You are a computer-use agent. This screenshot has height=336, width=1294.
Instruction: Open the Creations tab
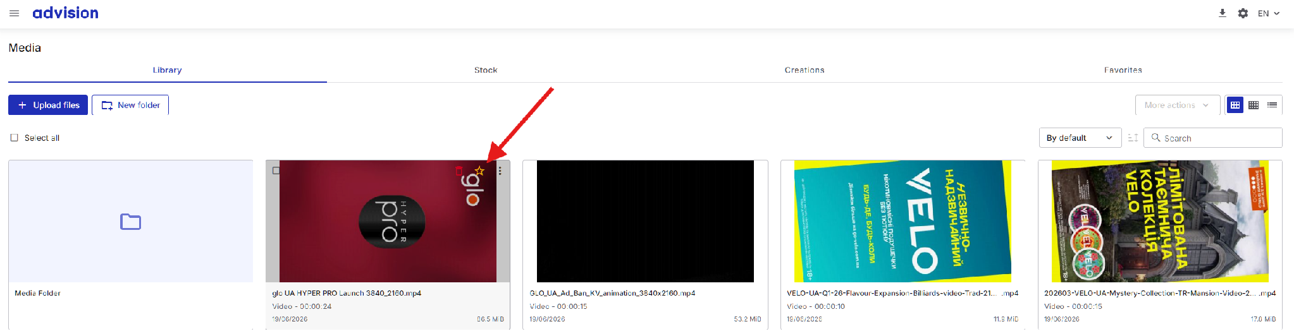[x=804, y=70]
